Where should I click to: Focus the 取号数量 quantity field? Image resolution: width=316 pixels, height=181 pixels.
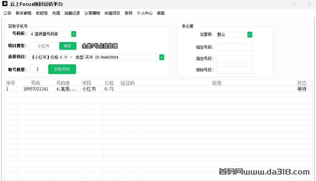[x=38, y=69]
